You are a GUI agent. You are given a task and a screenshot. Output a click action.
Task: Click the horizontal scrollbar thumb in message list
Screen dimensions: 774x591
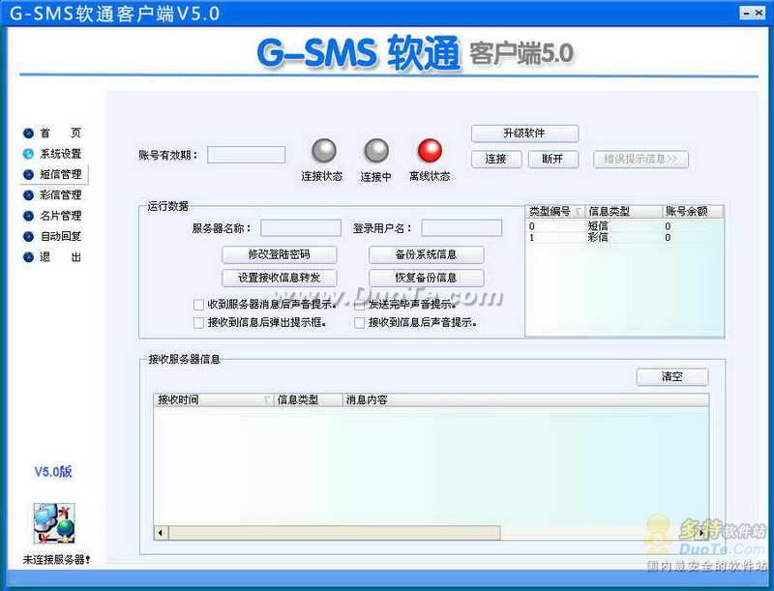click(334, 533)
